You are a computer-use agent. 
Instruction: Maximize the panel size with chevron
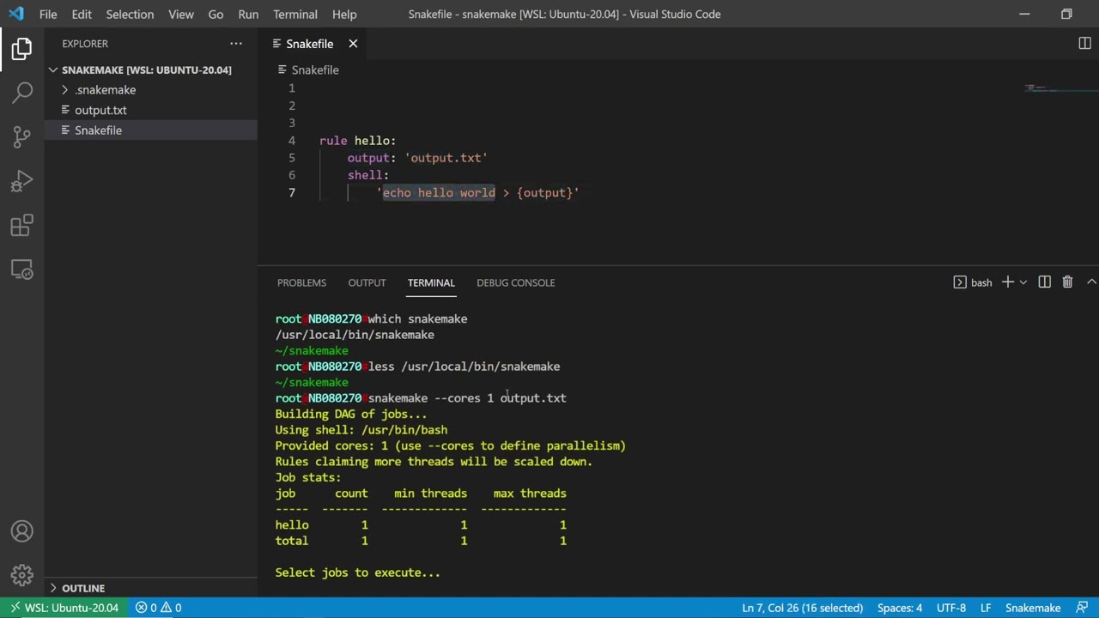[1091, 282]
